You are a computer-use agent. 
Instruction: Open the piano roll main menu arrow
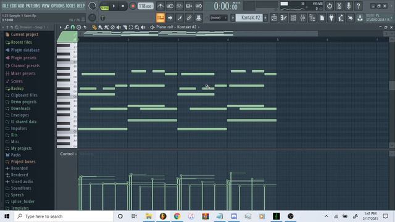(x=60, y=27)
